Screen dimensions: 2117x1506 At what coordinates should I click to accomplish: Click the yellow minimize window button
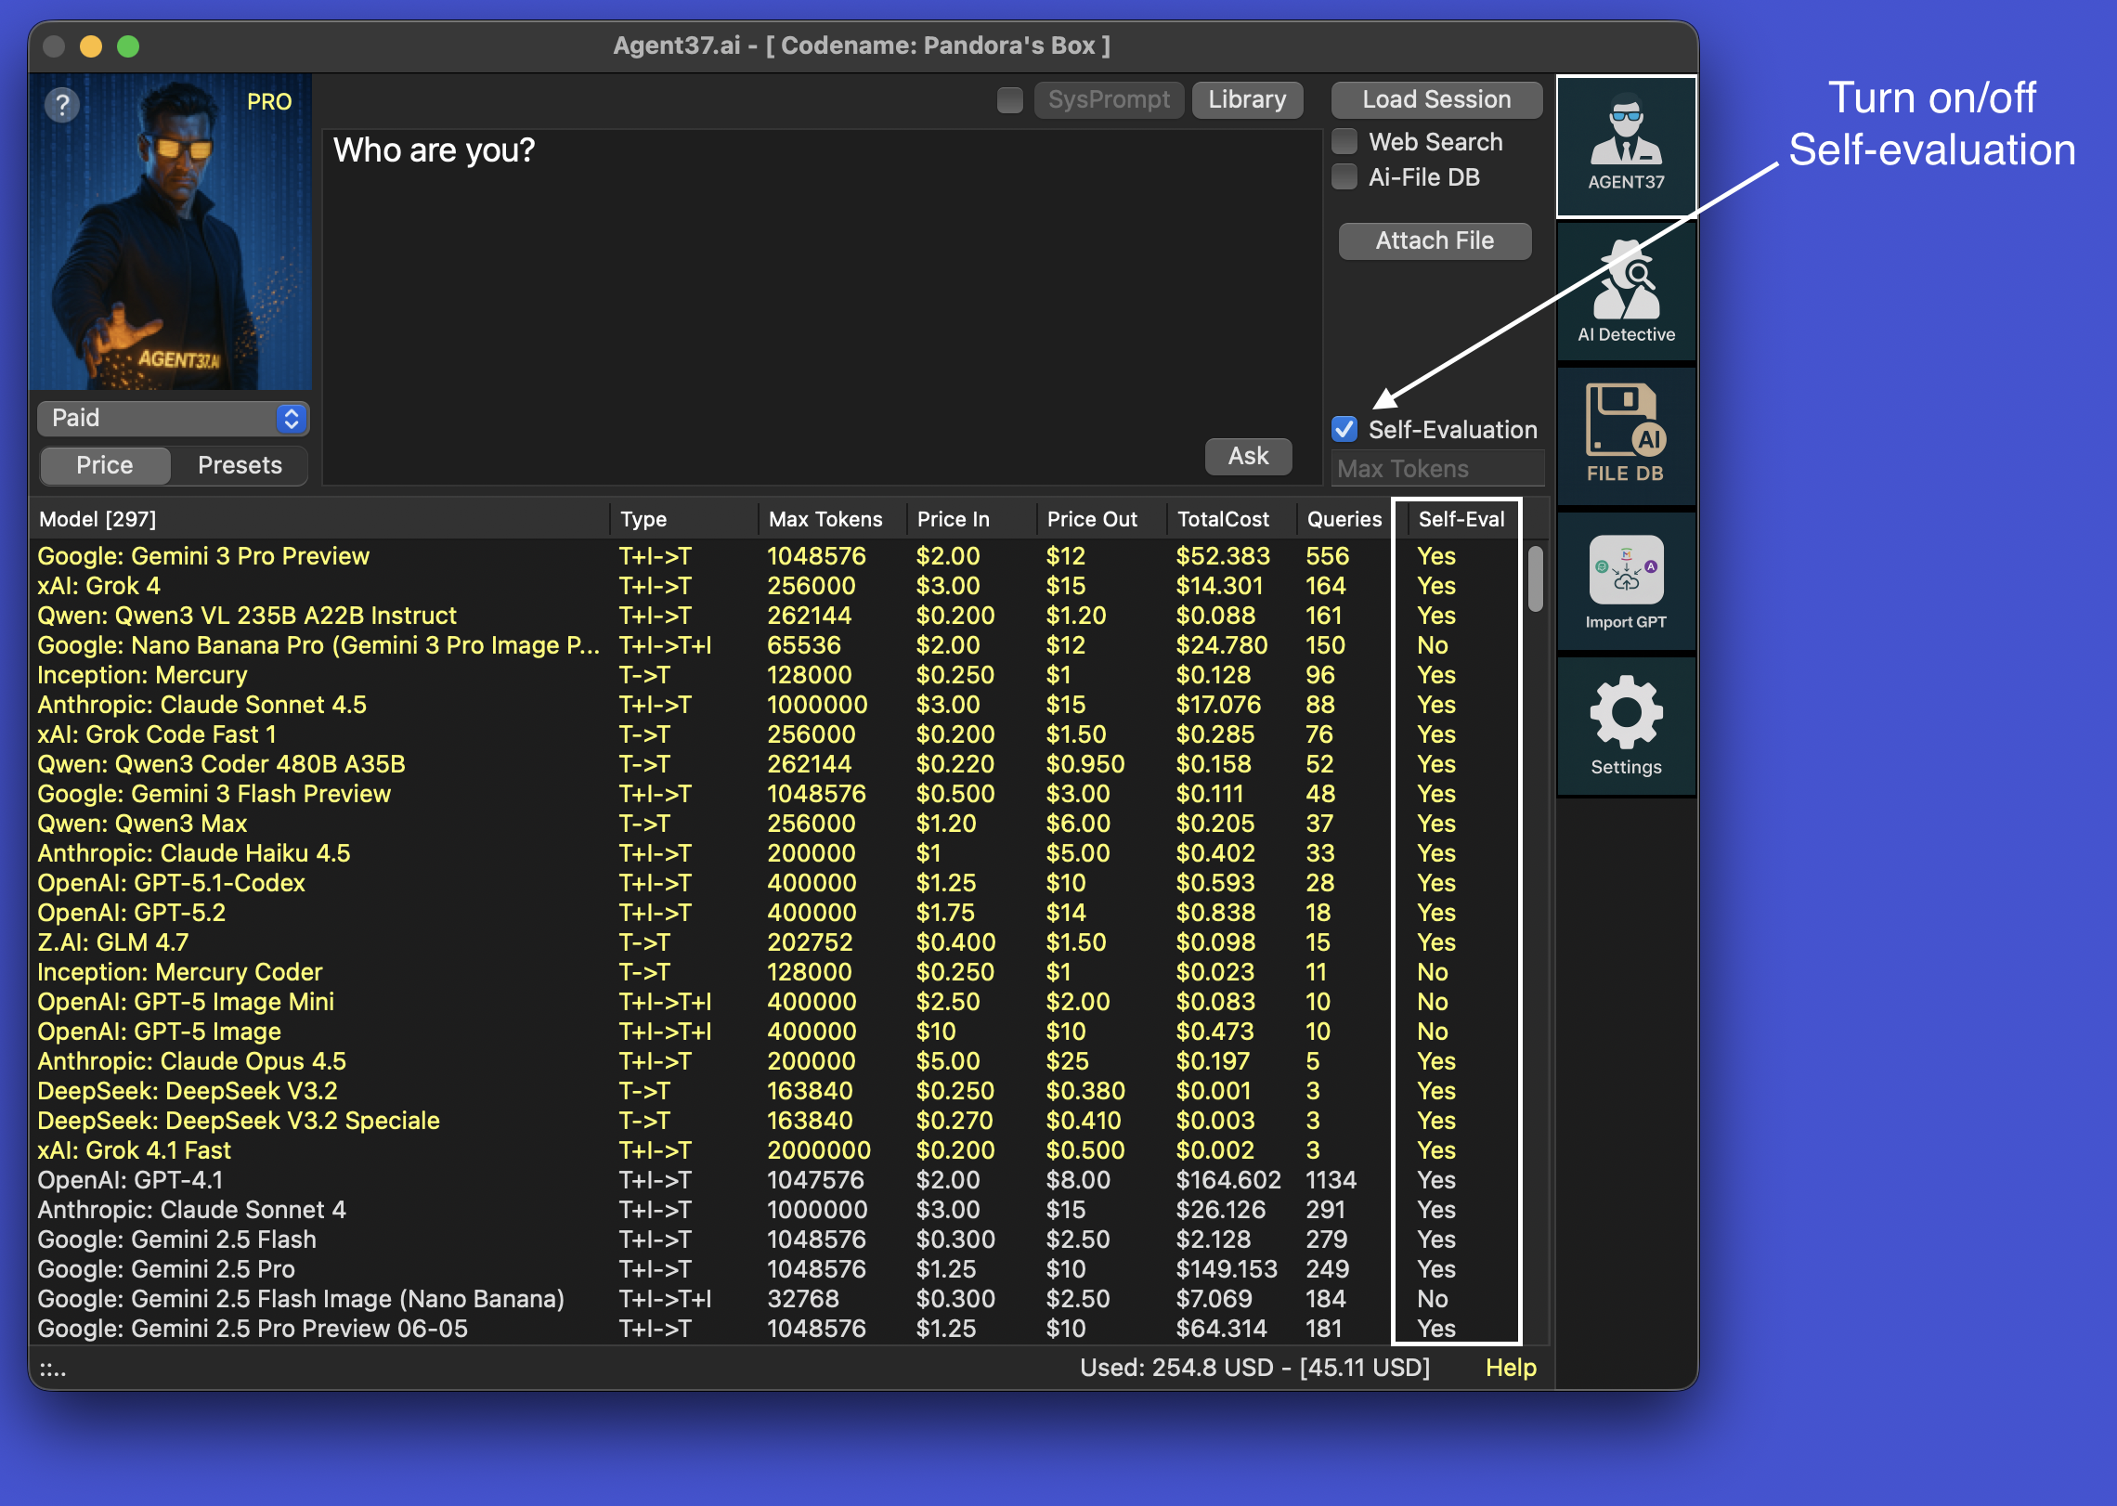point(91,46)
